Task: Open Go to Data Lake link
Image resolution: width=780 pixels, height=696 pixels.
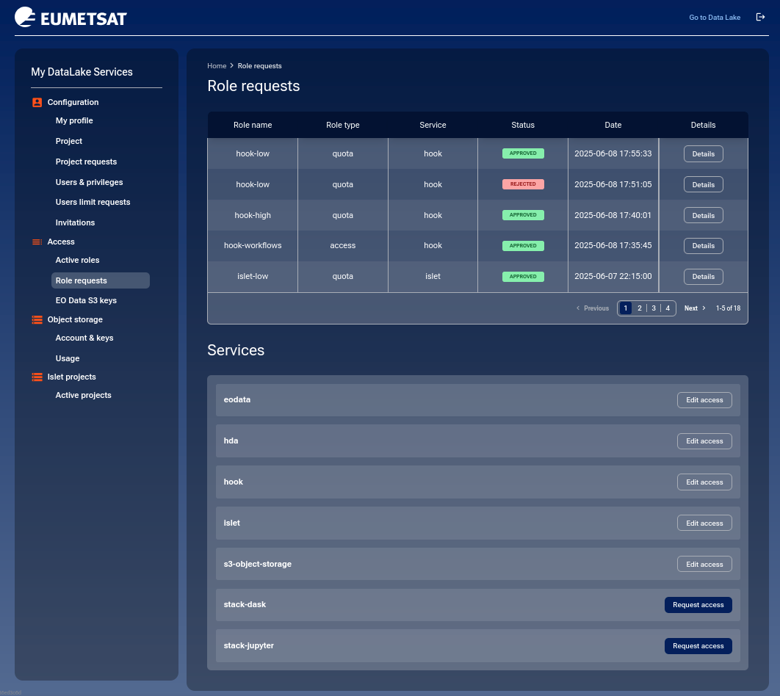Action: pos(715,18)
